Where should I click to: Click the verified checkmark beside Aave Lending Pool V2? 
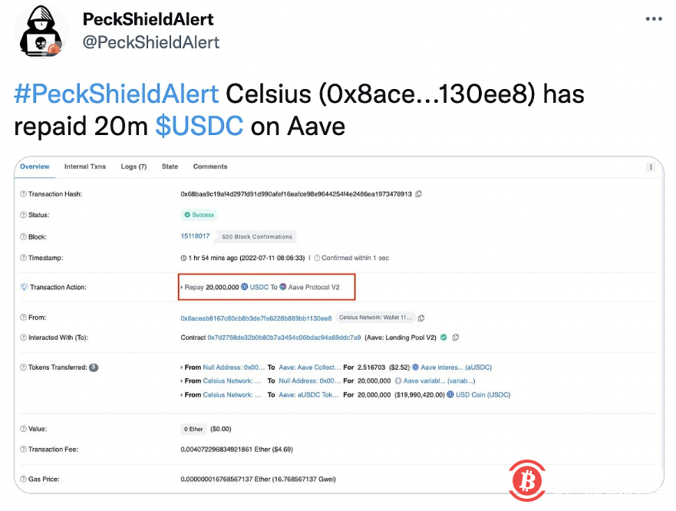tap(442, 337)
